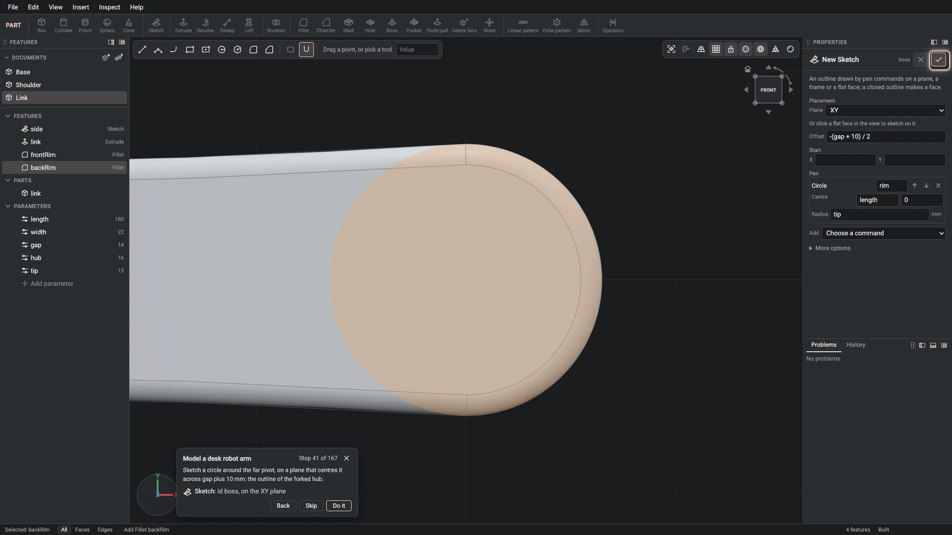
Task: Click the home view icon
Action: (x=748, y=69)
